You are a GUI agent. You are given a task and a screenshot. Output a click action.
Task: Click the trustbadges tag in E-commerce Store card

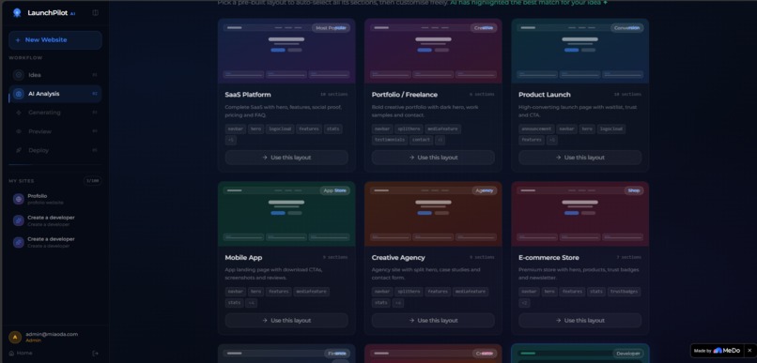(x=624, y=292)
